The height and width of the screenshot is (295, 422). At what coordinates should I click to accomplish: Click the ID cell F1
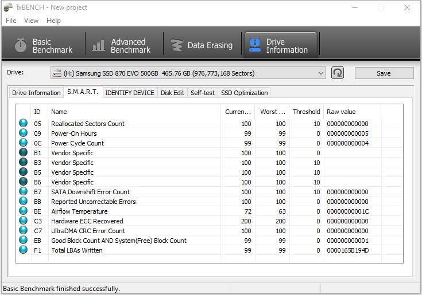point(38,250)
